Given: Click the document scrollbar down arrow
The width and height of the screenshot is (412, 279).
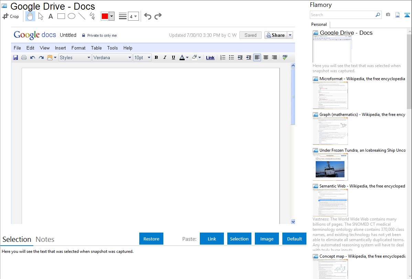Looking at the screenshot, I should [293, 222].
